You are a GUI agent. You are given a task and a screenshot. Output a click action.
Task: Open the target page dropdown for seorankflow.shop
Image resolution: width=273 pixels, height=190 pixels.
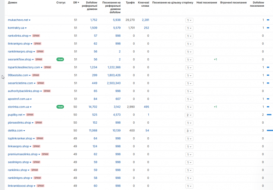pyautogui.click(x=189, y=60)
